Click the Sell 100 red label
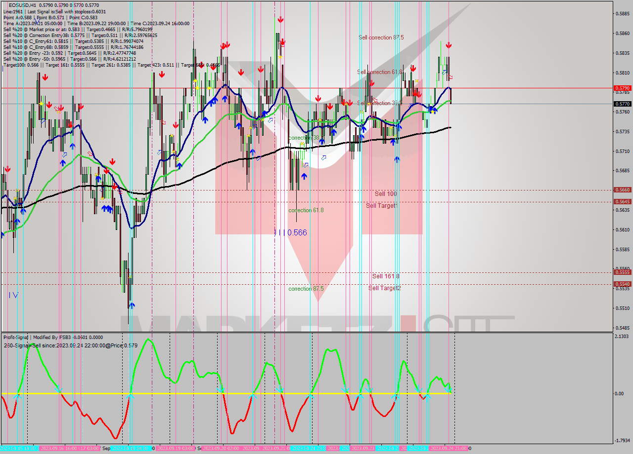Image resolution: width=633 pixels, height=454 pixels. point(386,193)
